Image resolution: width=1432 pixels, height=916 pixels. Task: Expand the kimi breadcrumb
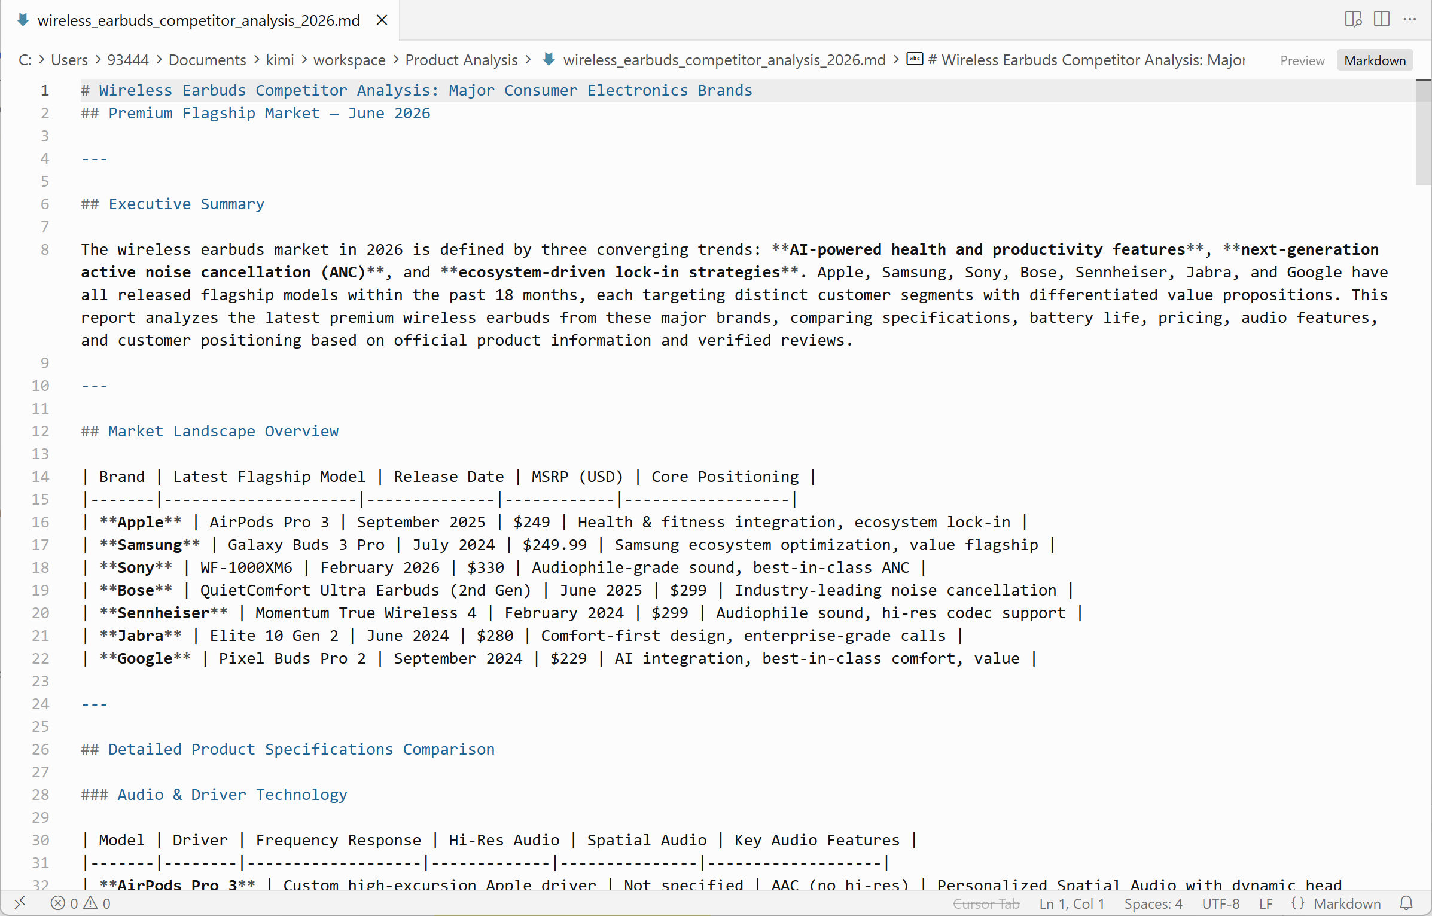point(280,60)
